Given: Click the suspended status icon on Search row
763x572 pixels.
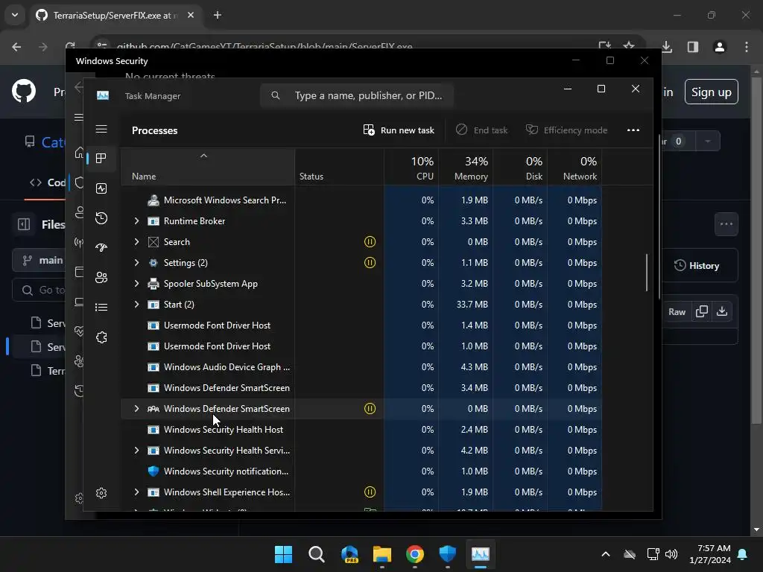Looking at the screenshot, I should pyautogui.click(x=370, y=242).
